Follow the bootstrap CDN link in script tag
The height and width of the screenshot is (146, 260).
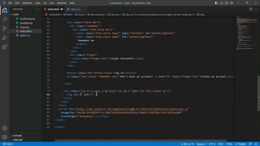[132, 109]
